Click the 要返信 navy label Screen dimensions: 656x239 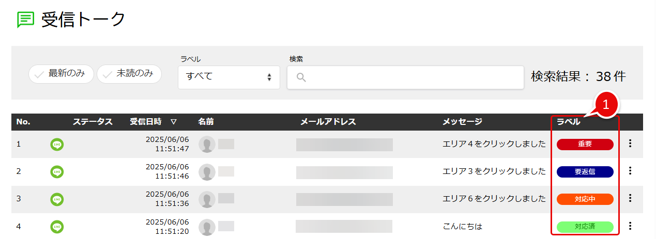point(585,172)
